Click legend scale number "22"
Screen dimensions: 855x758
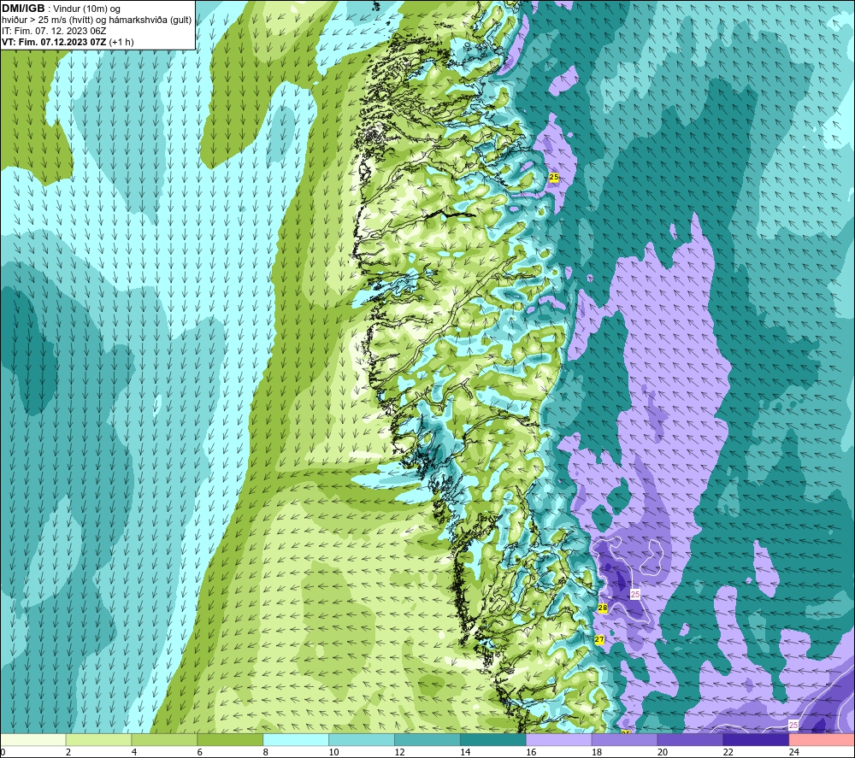tap(728, 752)
